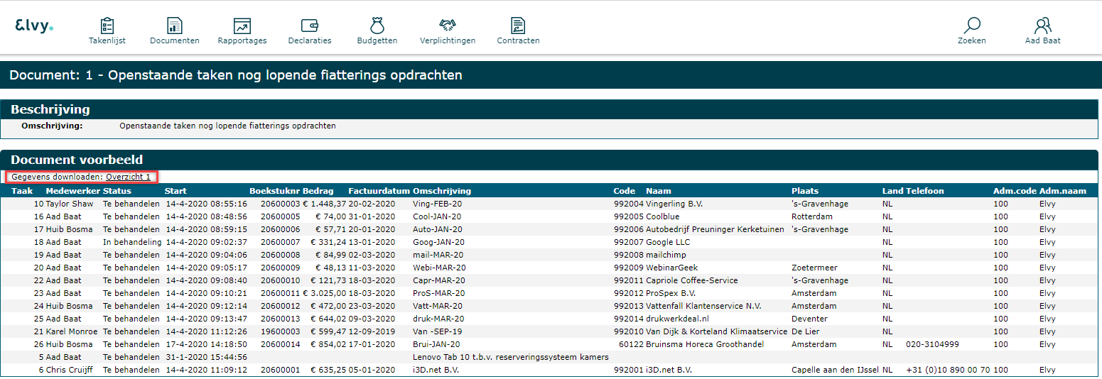Open the Takenlijst clipboard icon
This screenshot has height=379, width=1102.
(x=107, y=26)
